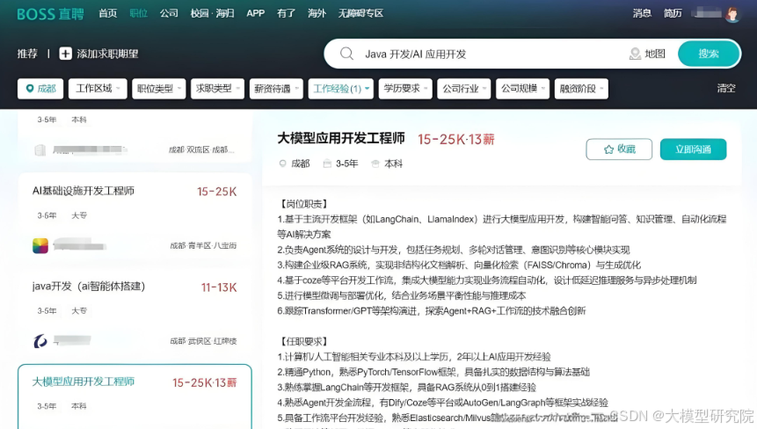Open the user avatar profile menu
This screenshot has height=429, width=757.
(x=732, y=13)
